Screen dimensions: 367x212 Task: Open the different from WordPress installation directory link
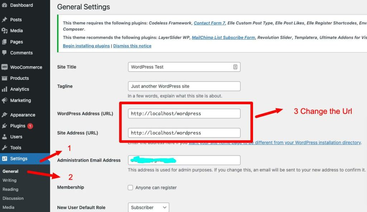tap(275, 143)
